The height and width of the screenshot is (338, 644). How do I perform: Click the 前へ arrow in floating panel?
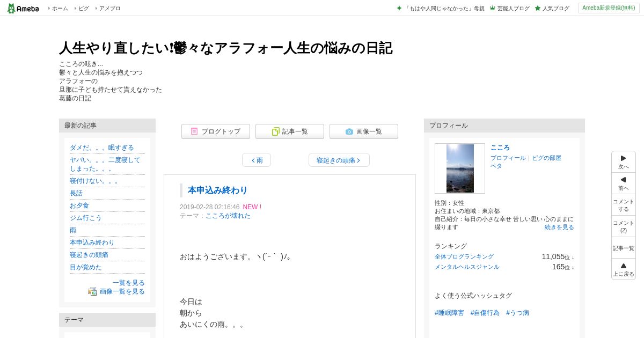click(624, 183)
